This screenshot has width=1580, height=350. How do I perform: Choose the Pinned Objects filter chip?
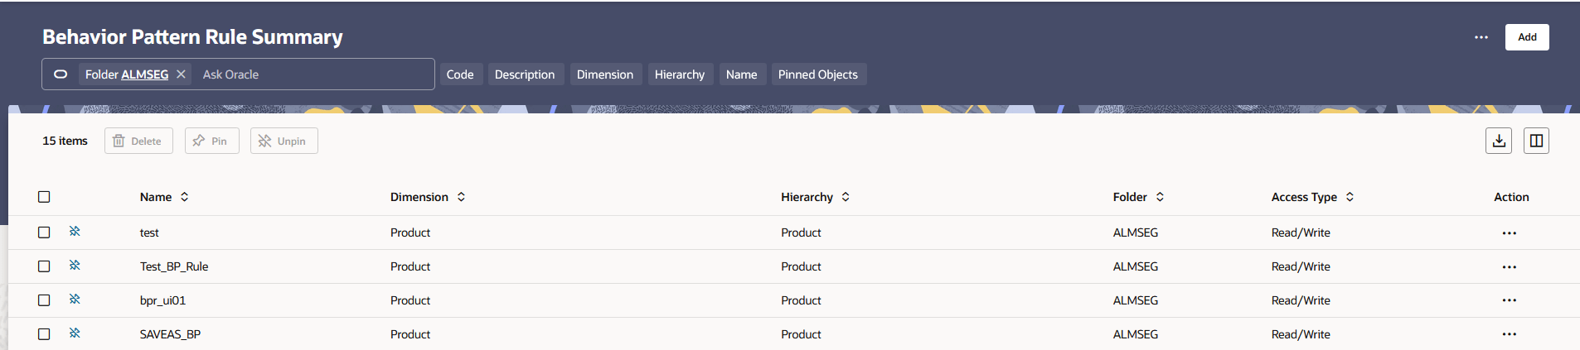(817, 74)
